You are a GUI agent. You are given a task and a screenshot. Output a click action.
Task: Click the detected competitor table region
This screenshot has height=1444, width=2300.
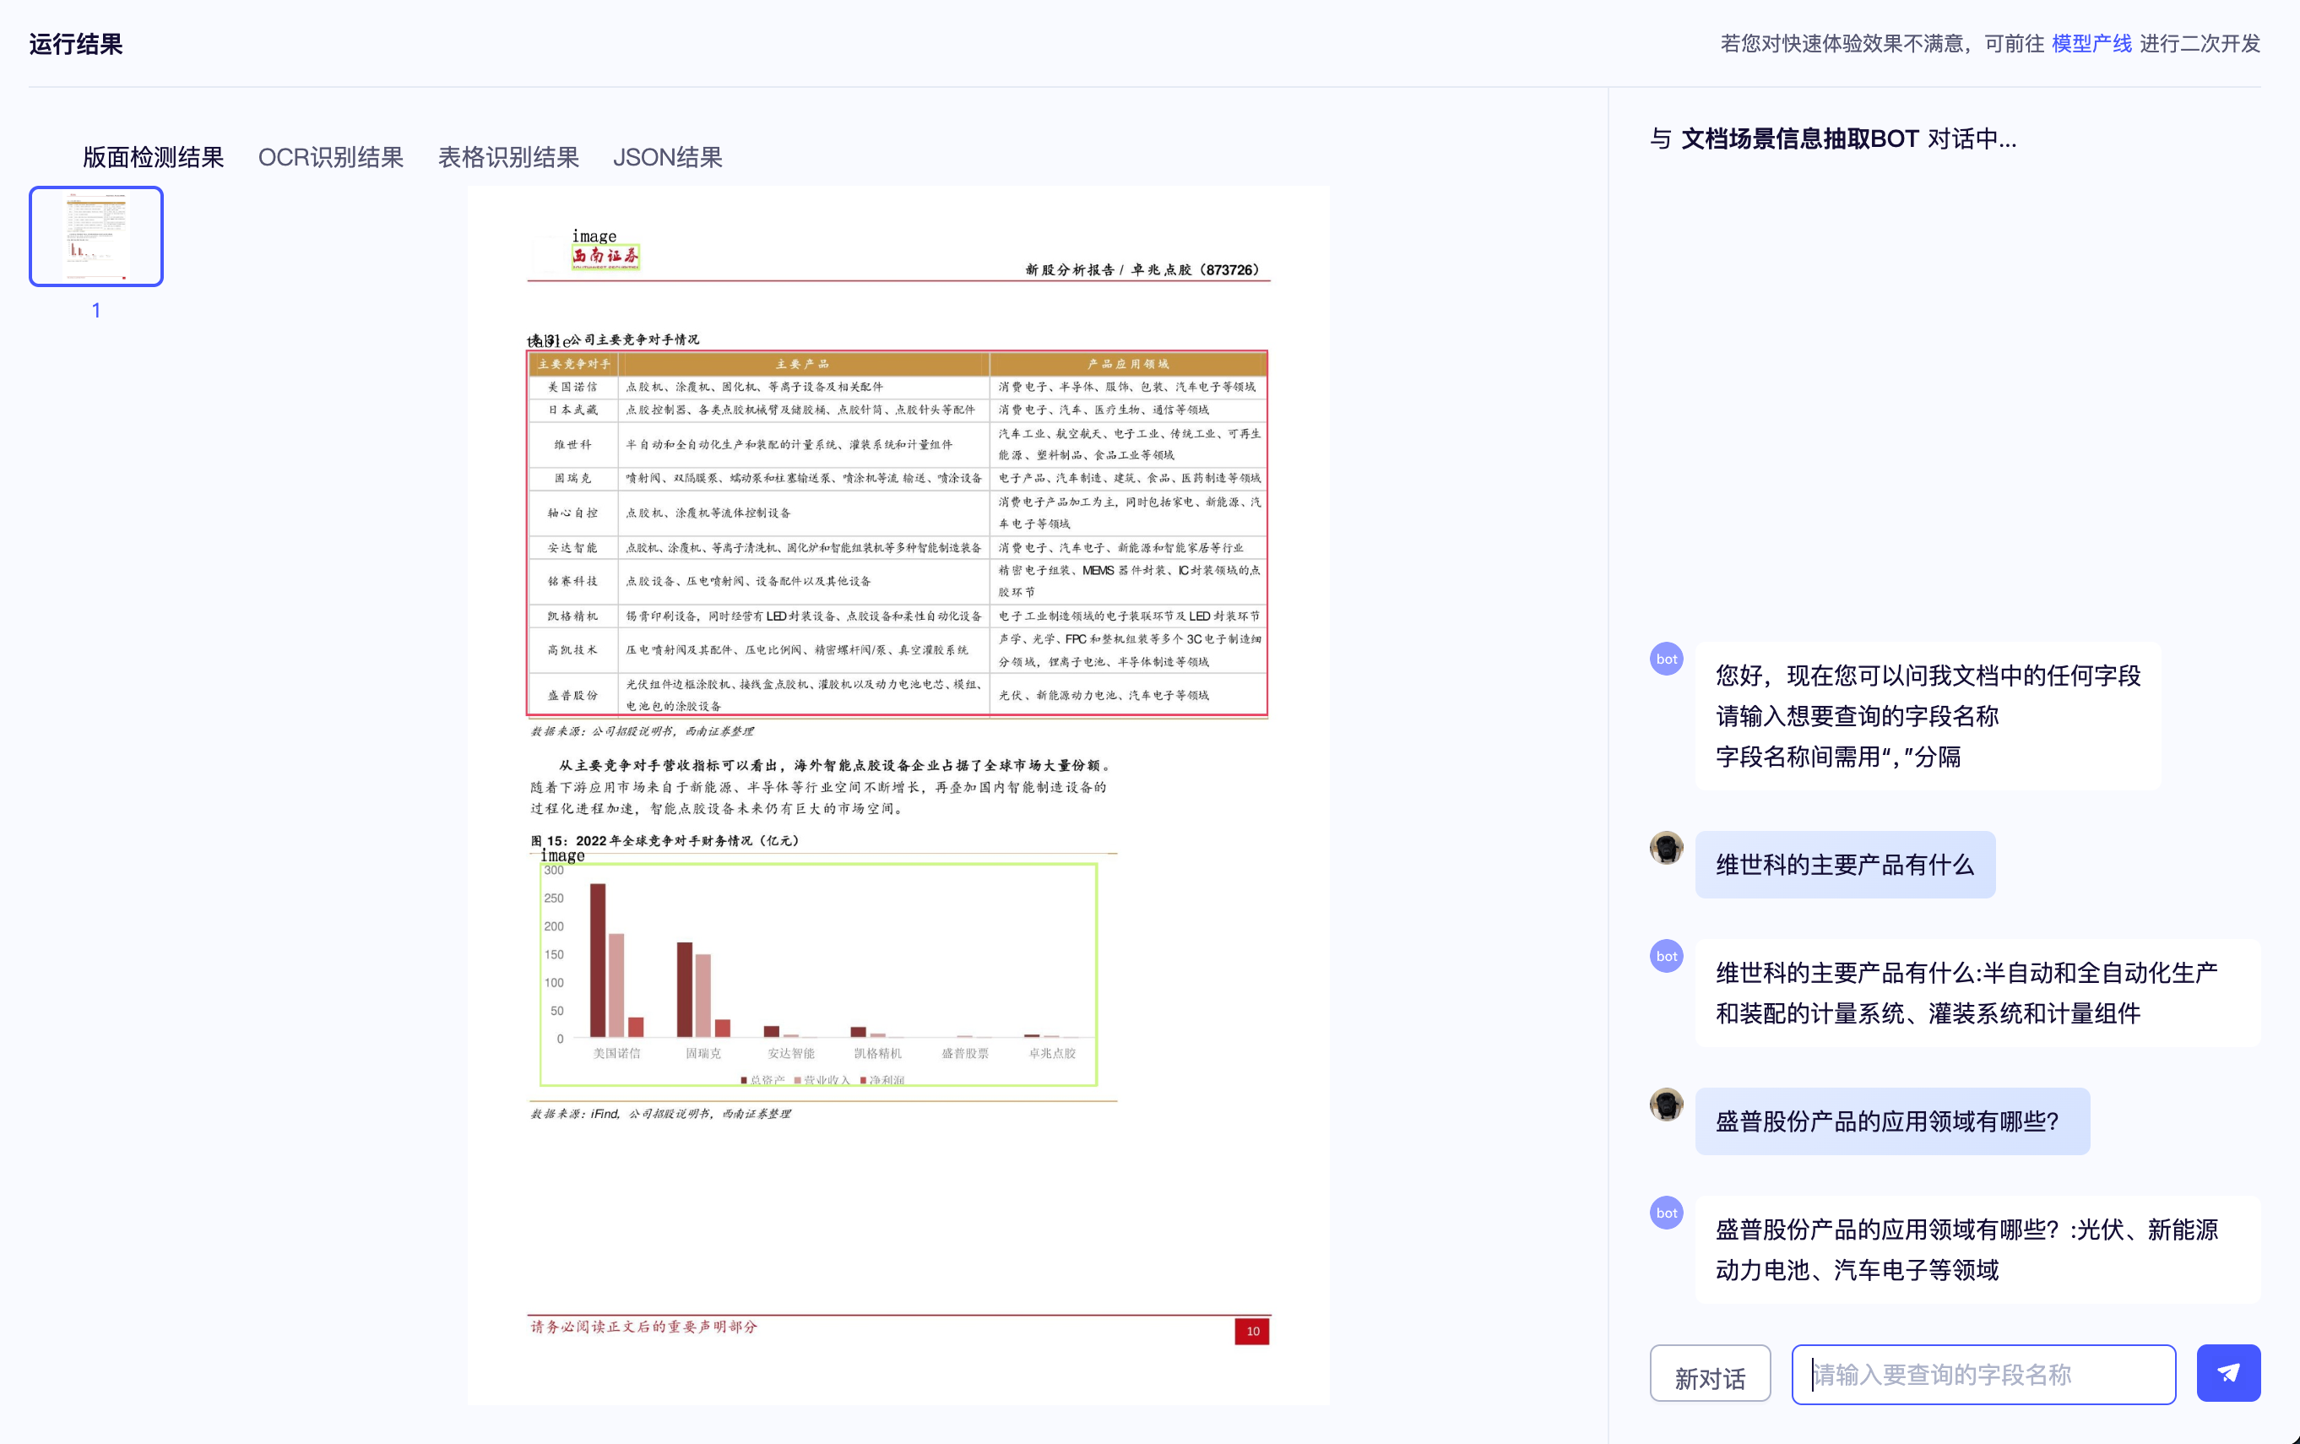click(x=897, y=533)
